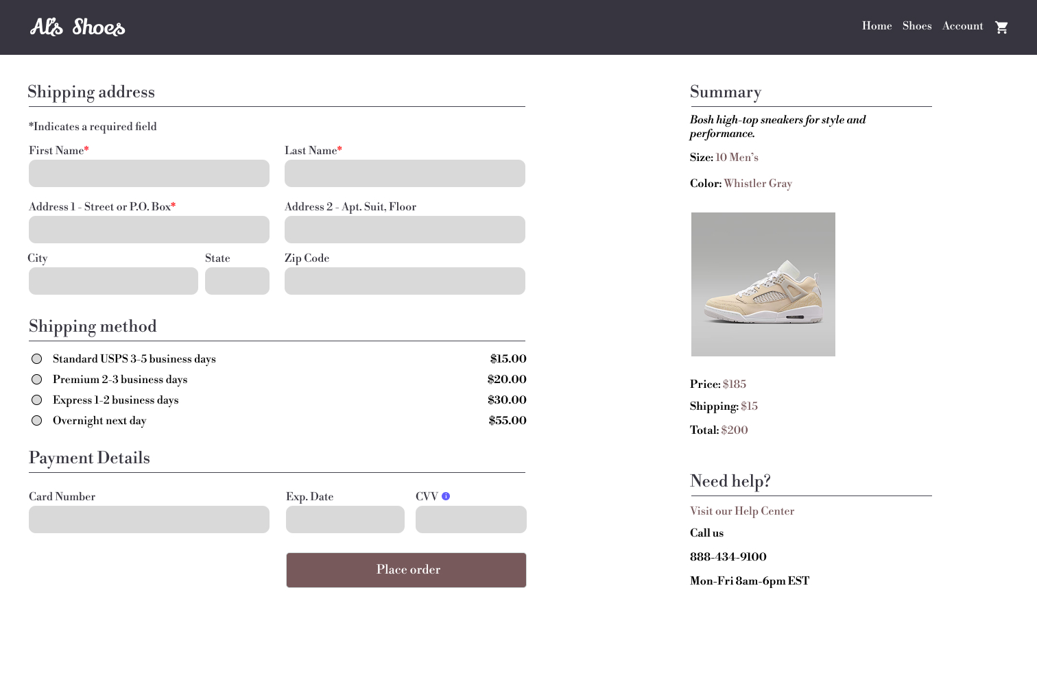
Task: Select Overnight next day shipping
Action: tap(36, 419)
